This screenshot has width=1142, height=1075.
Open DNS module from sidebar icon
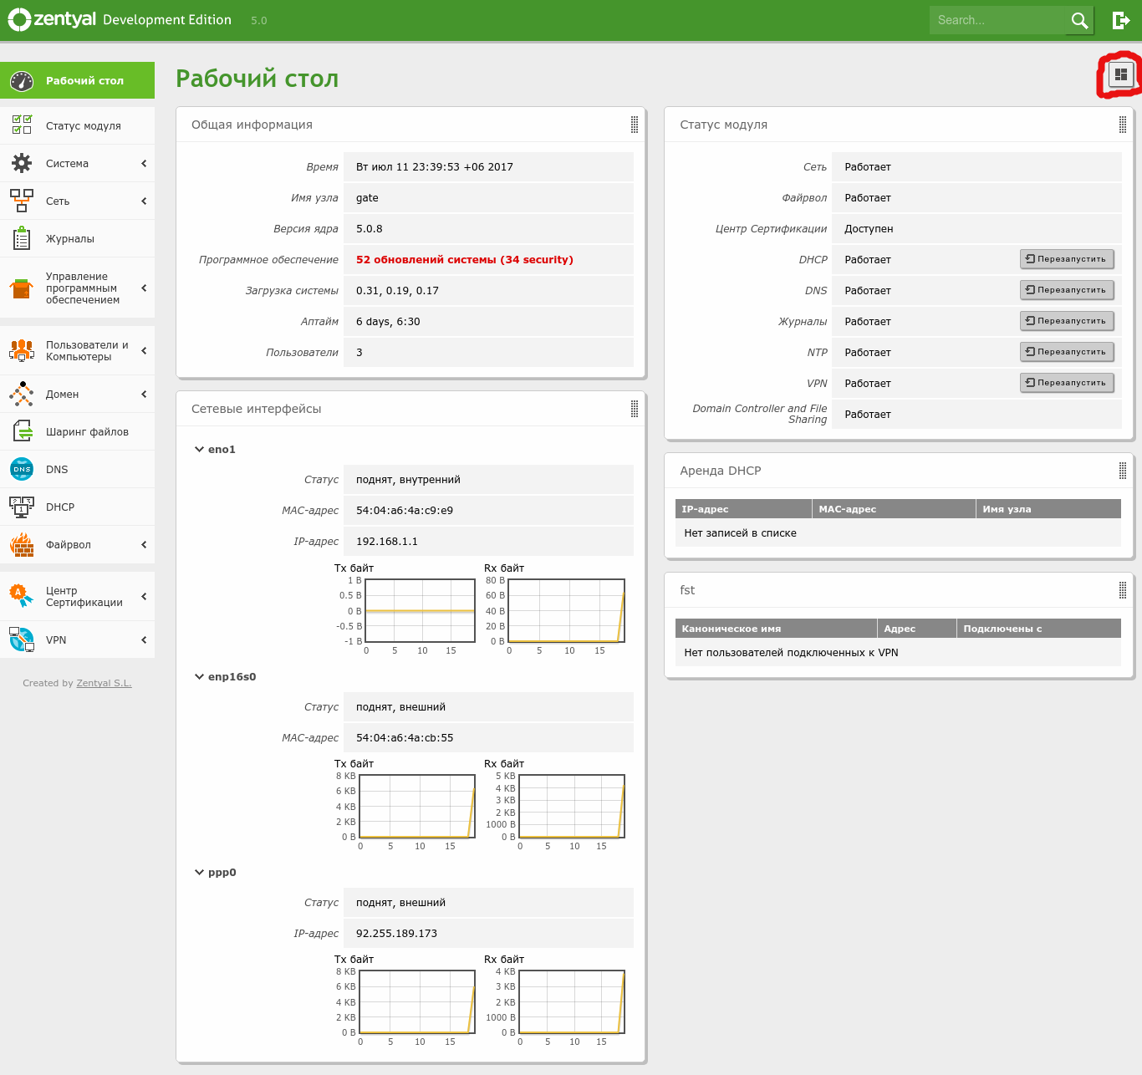pos(22,469)
